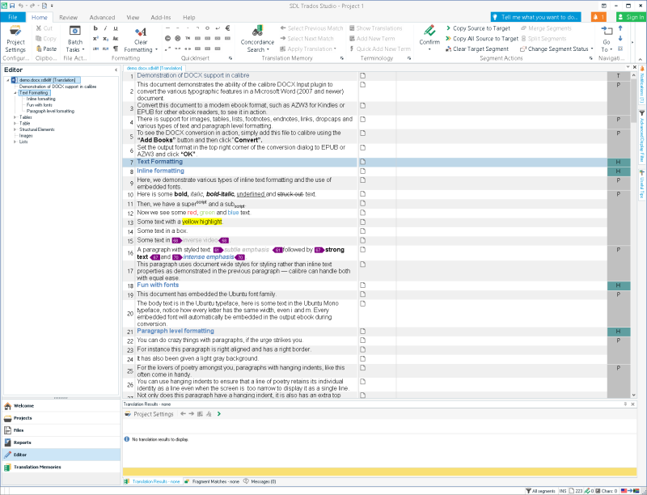Open Project Settings in the ribbon

15,39
